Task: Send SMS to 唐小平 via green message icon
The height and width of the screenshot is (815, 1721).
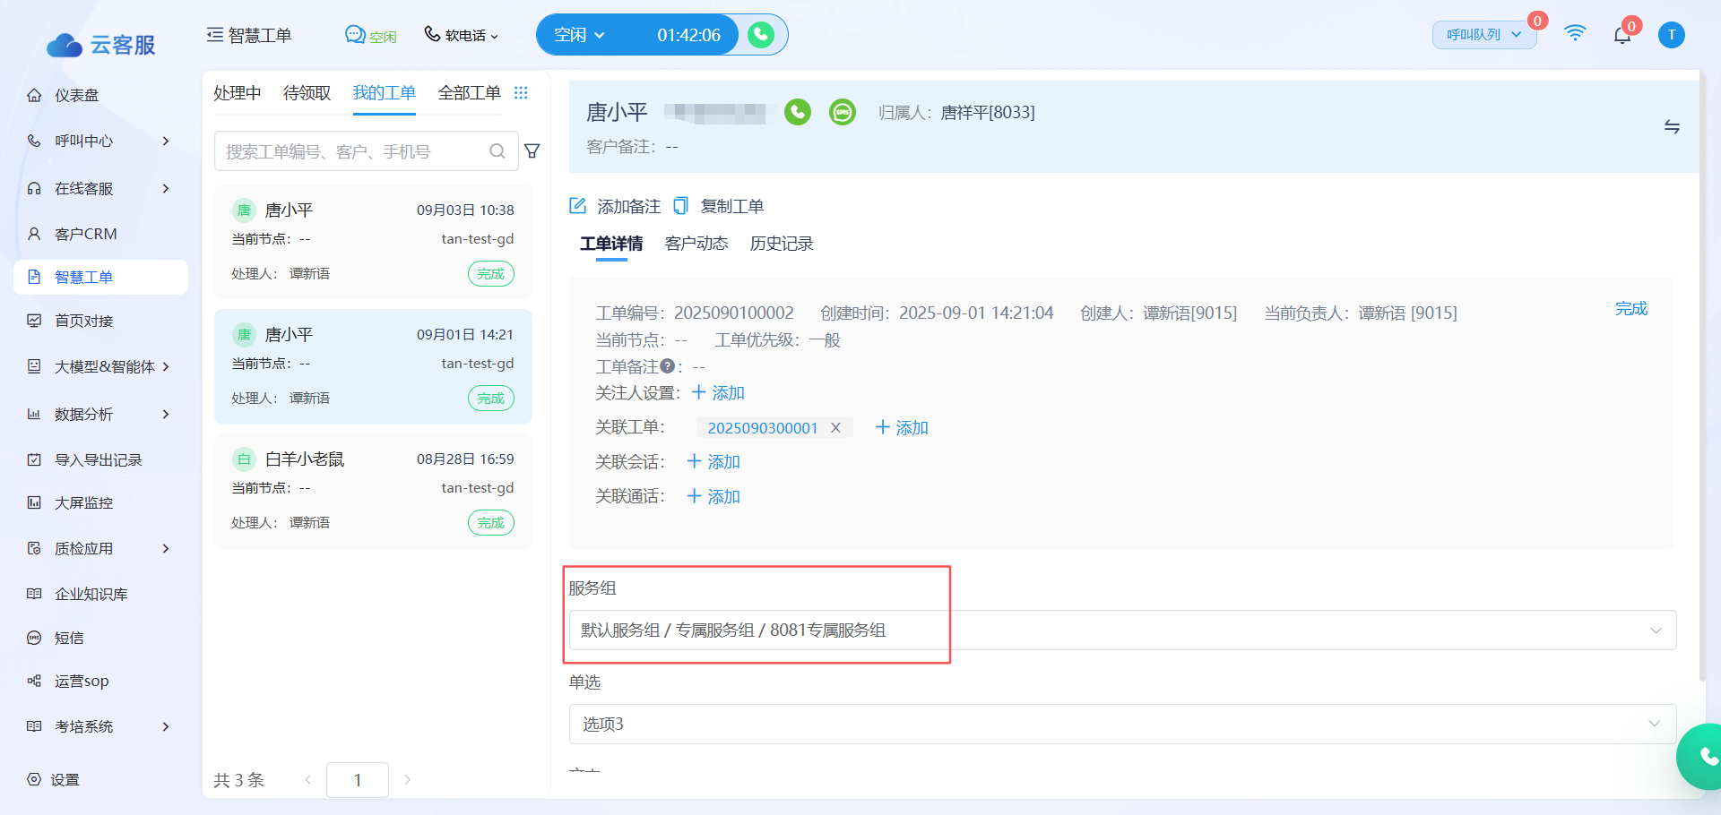Action: tap(843, 112)
